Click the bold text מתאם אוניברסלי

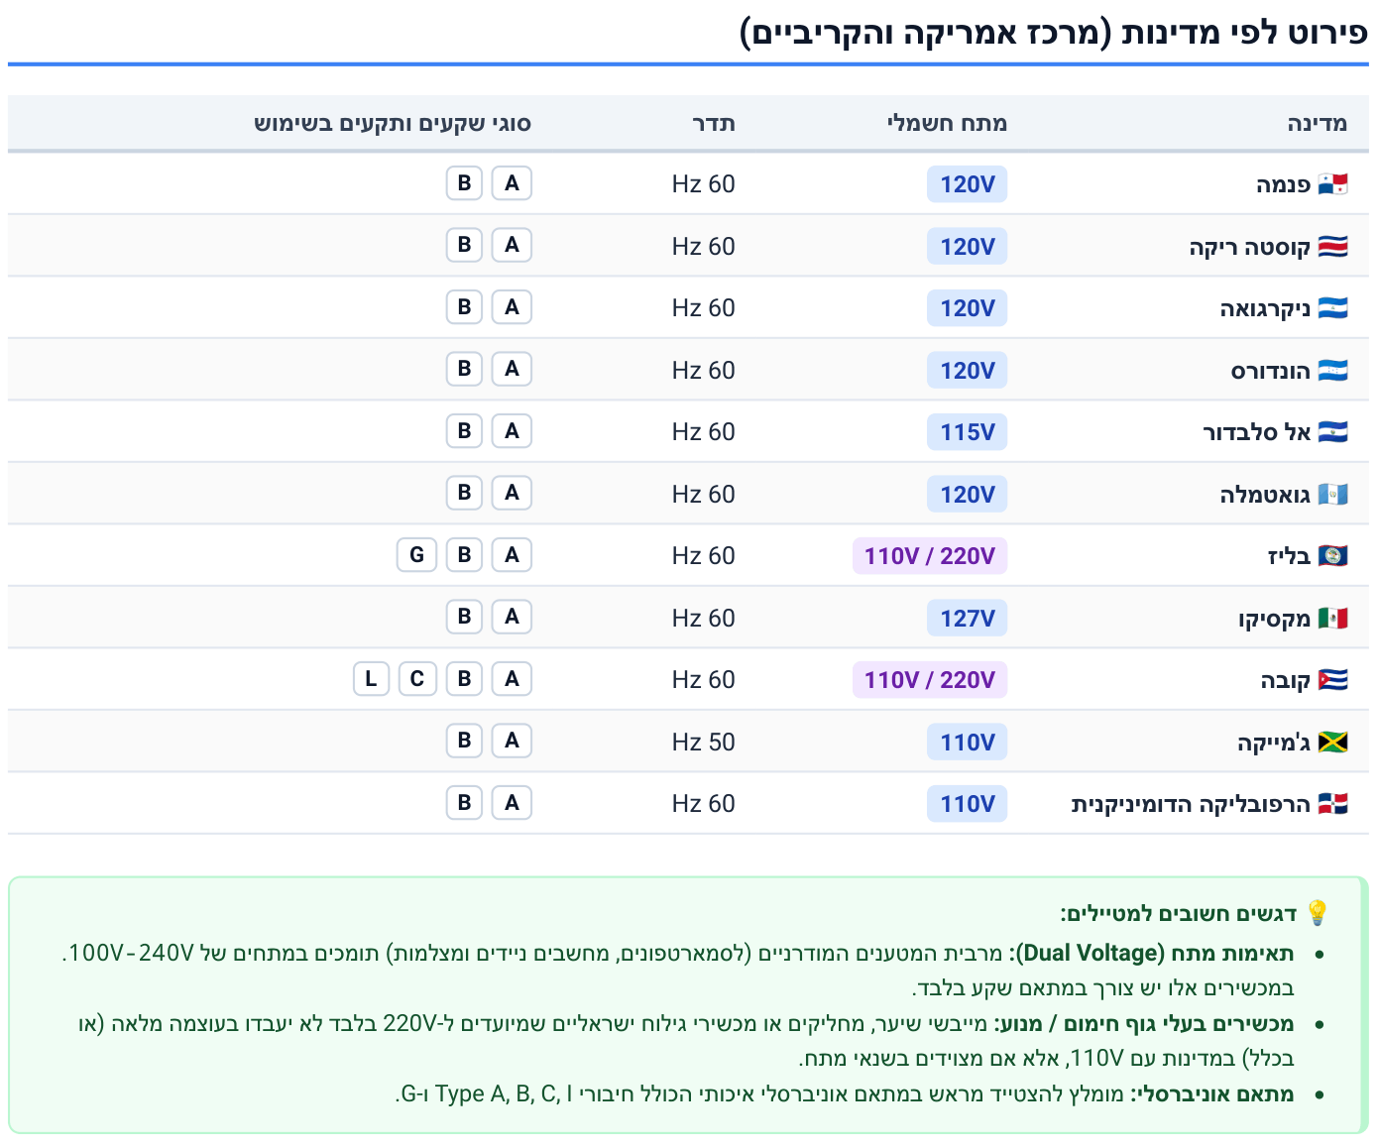(x=1211, y=1094)
